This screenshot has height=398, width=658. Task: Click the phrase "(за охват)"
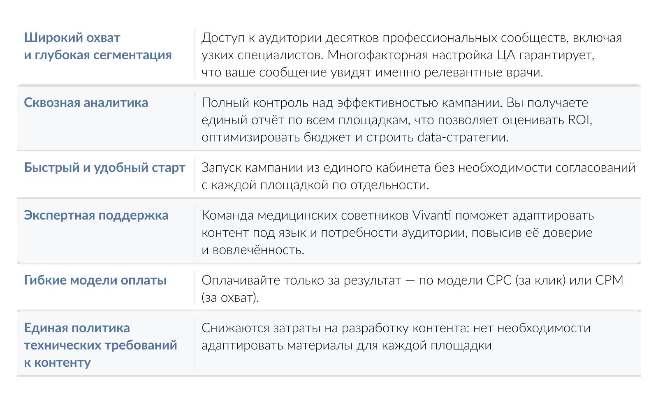pyautogui.click(x=230, y=297)
